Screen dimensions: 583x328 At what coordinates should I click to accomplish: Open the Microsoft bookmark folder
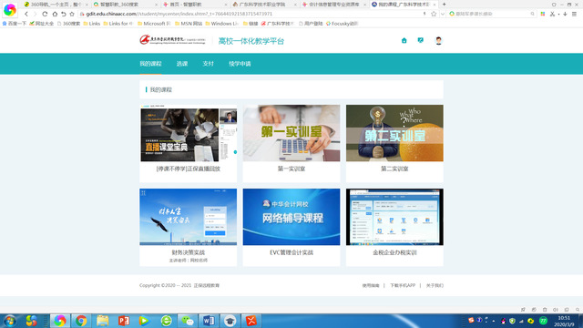(x=154, y=24)
